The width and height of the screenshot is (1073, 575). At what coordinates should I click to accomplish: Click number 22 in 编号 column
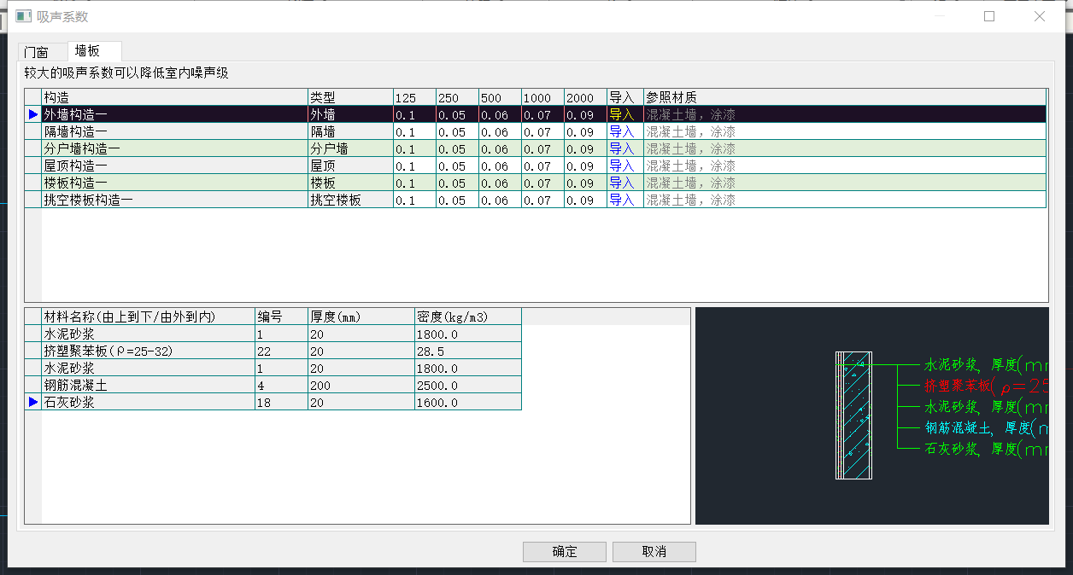[x=281, y=351]
